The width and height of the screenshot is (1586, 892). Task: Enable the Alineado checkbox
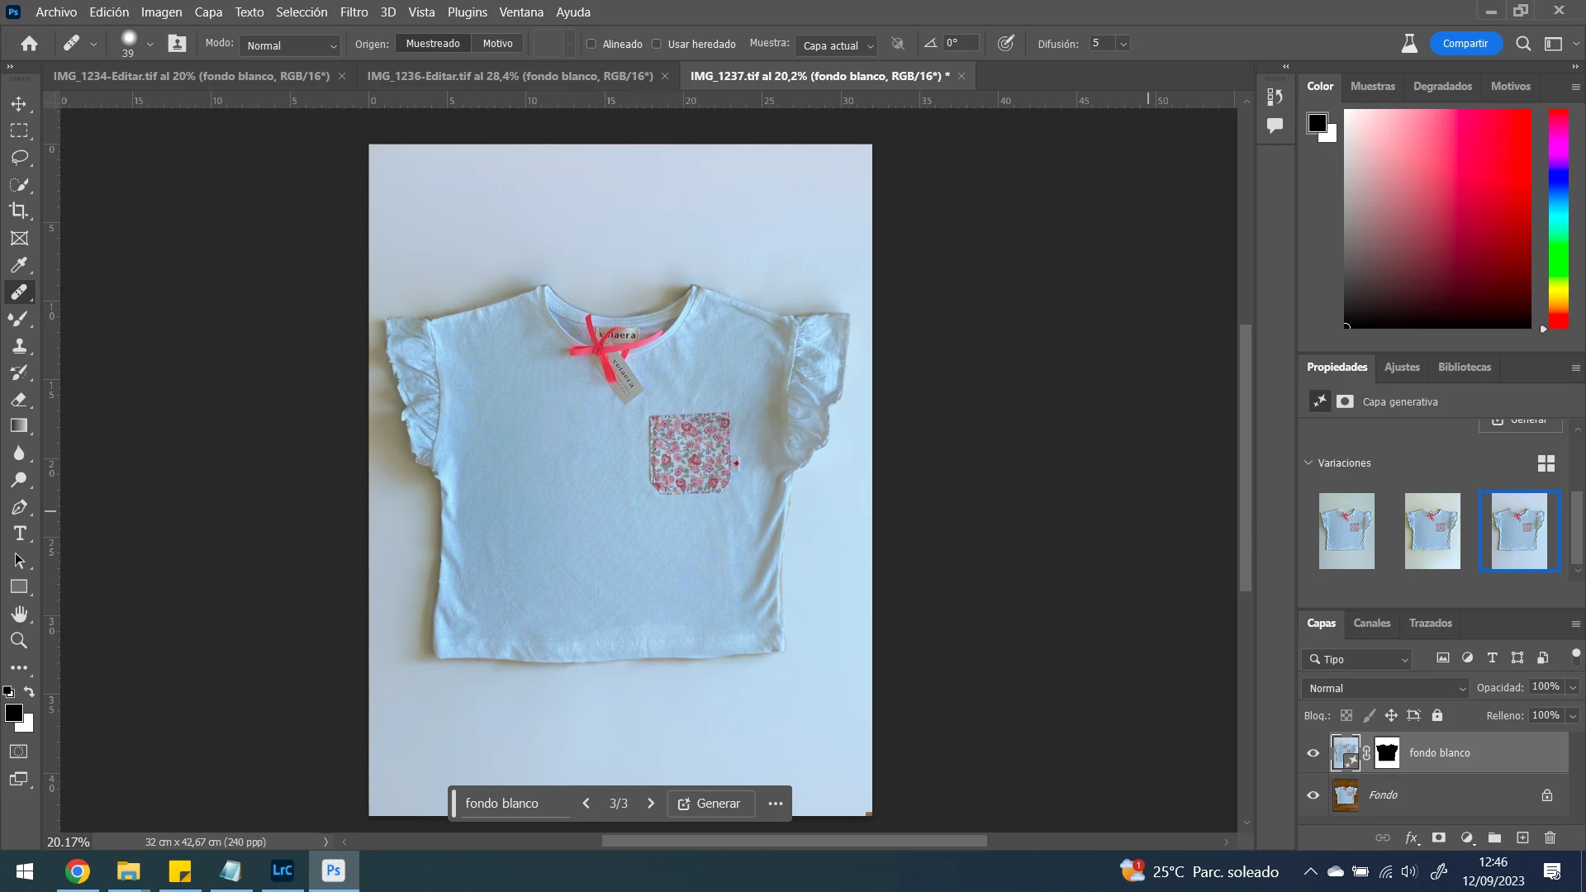coord(591,45)
